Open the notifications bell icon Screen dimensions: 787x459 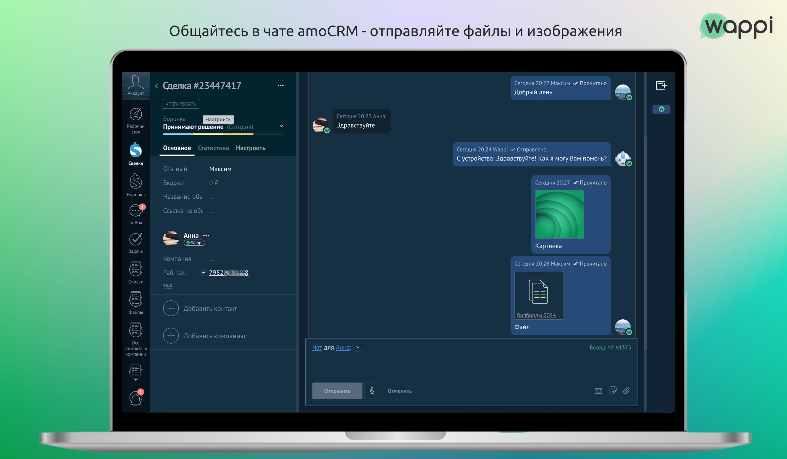pos(136,398)
